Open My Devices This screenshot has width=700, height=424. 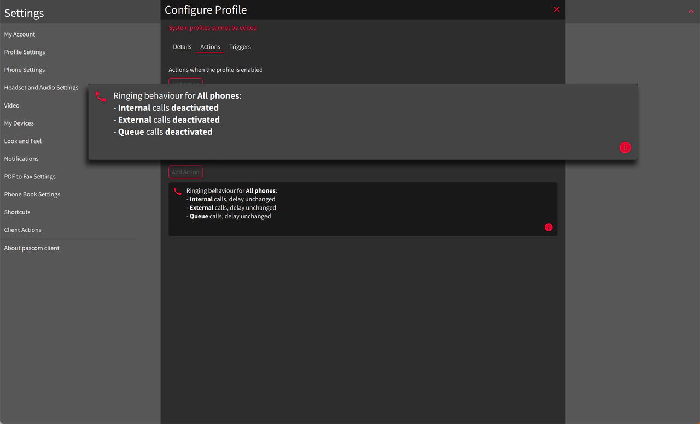click(19, 123)
